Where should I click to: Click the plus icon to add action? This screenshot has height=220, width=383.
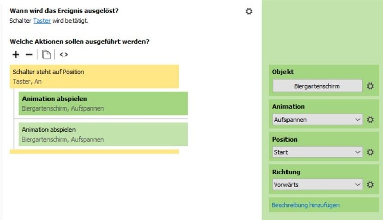point(16,54)
